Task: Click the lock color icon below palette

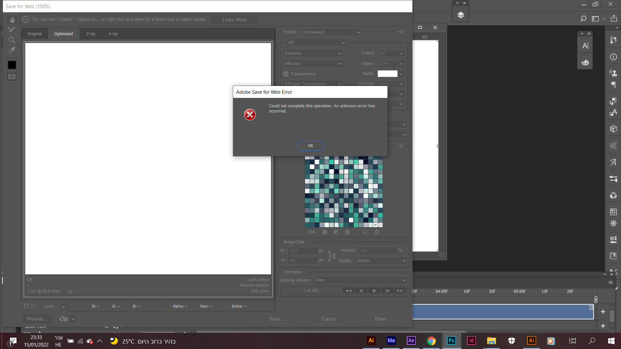Action: tap(347, 232)
